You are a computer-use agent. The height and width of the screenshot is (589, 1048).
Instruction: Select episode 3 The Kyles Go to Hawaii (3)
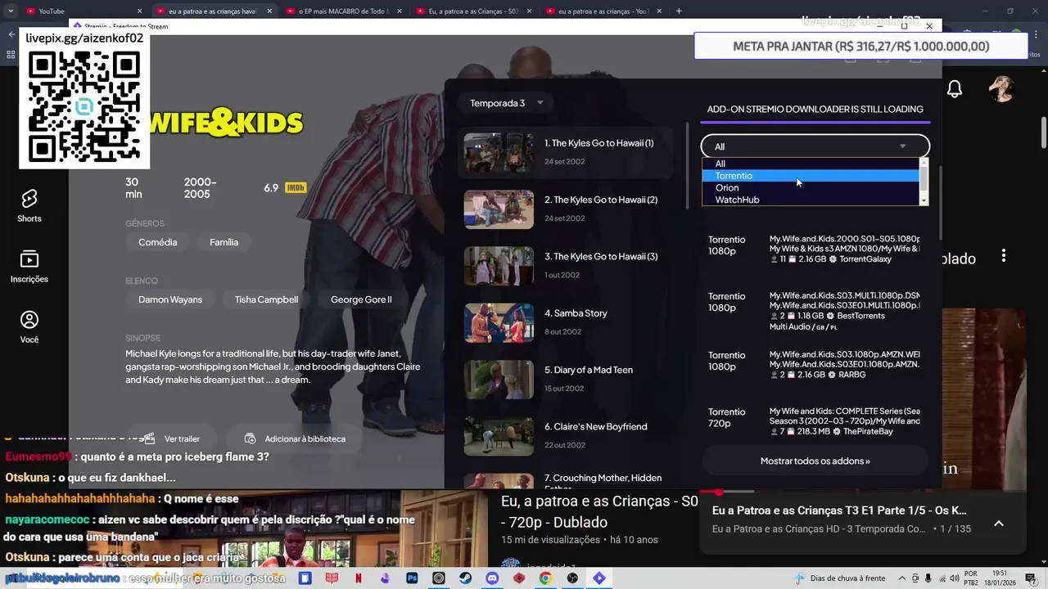pyautogui.click(x=566, y=266)
